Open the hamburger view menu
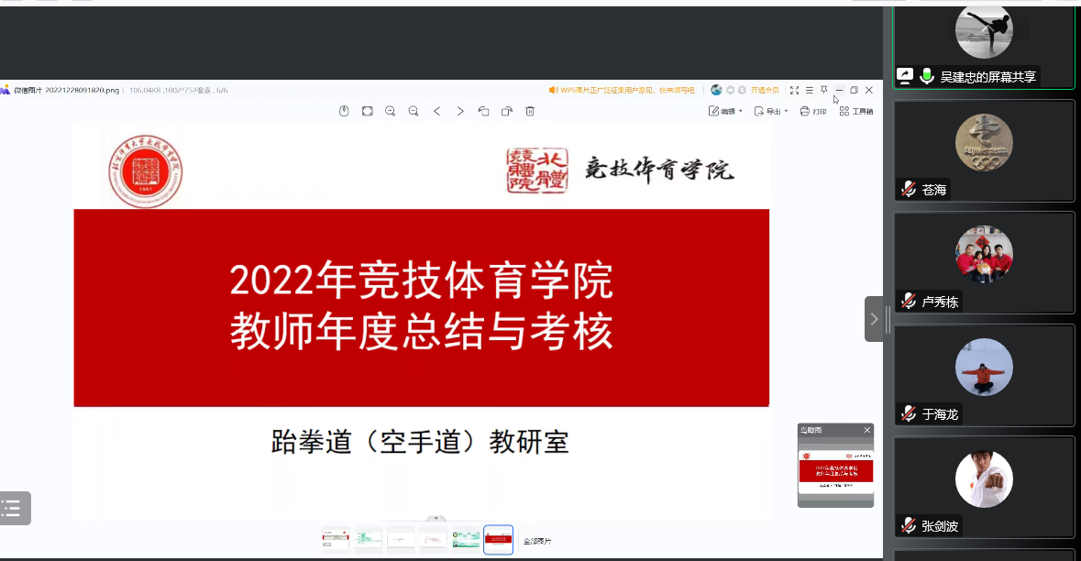1081x561 pixels. click(x=808, y=90)
